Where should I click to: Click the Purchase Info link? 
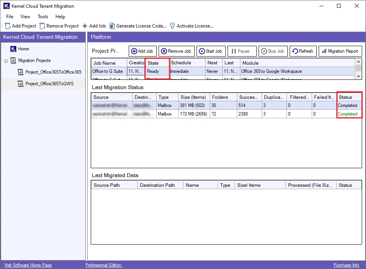click(x=346, y=265)
